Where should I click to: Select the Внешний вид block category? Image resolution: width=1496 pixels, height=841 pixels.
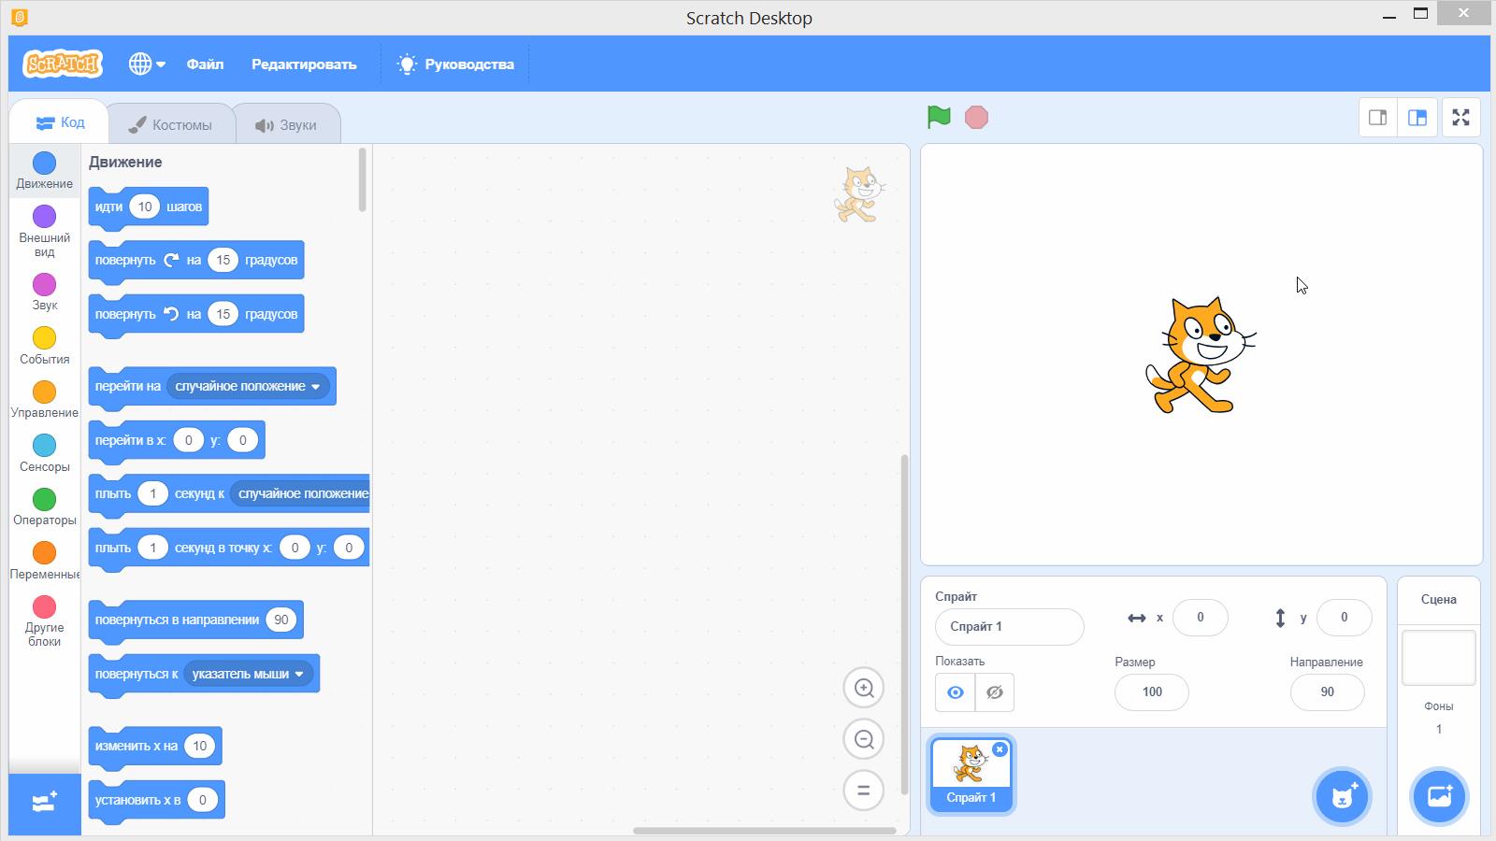[x=44, y=231]
